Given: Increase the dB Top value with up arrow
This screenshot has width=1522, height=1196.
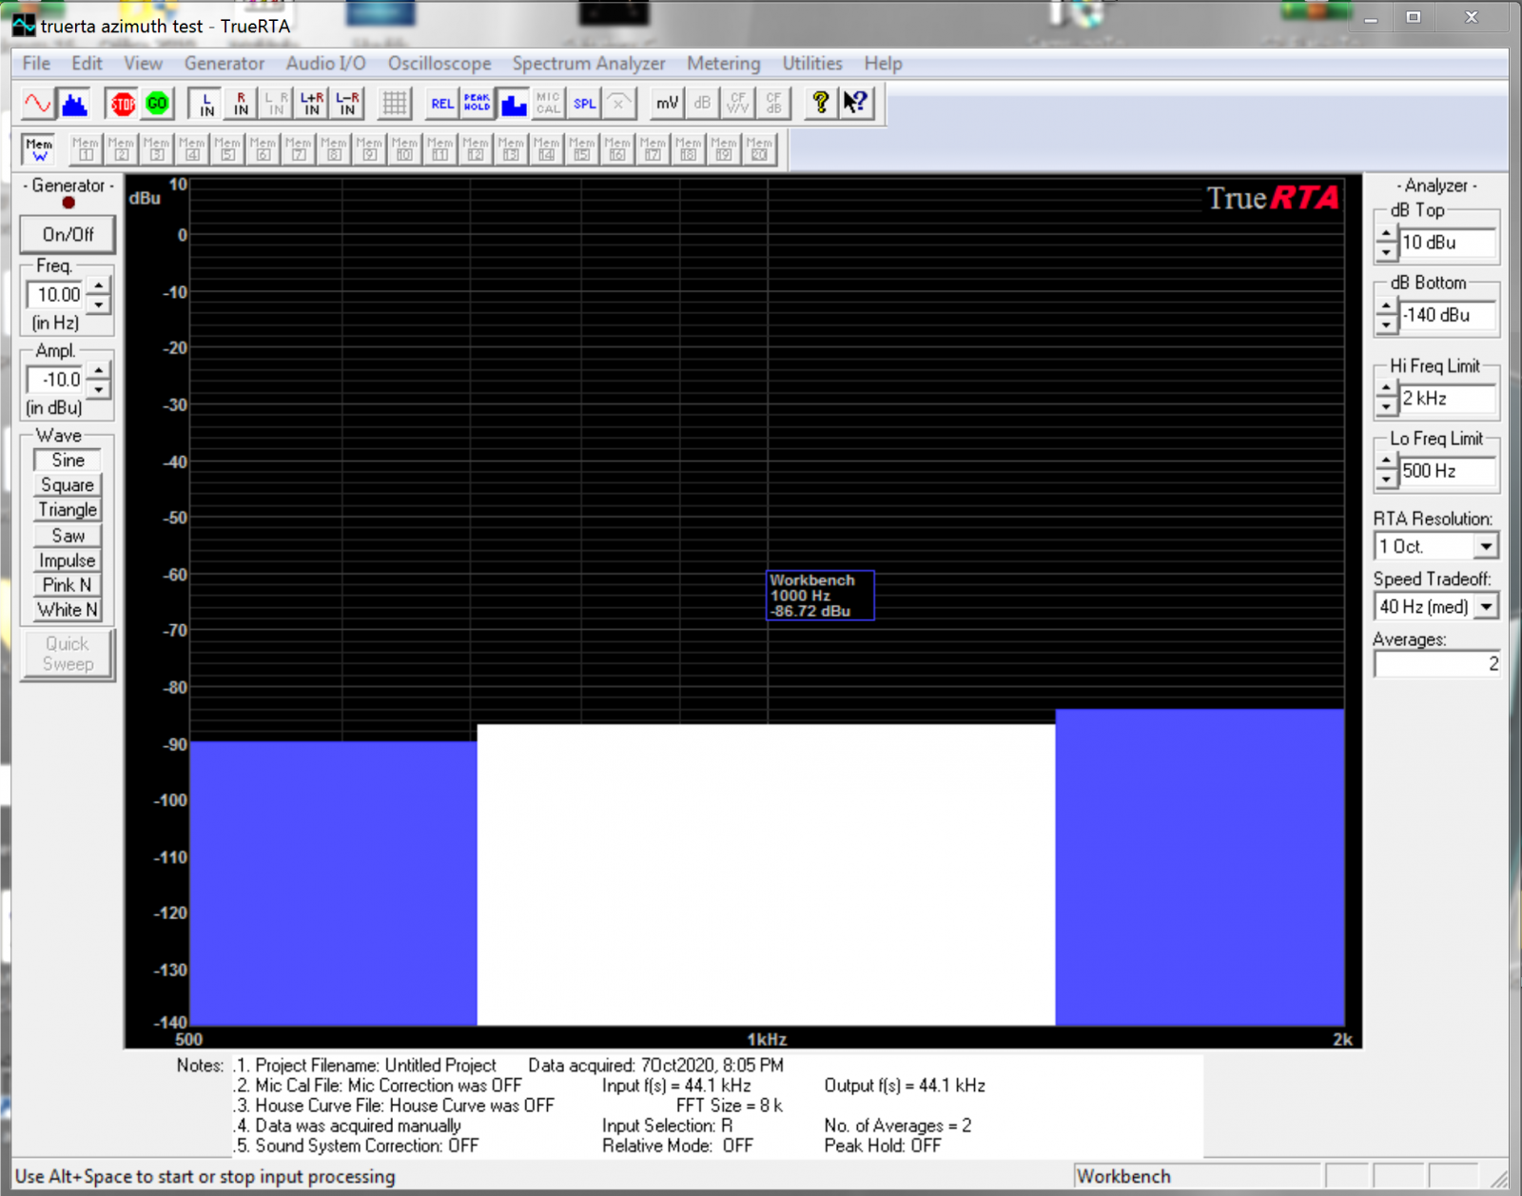Looking at the screenshot, I should (x=1386, y=234).
